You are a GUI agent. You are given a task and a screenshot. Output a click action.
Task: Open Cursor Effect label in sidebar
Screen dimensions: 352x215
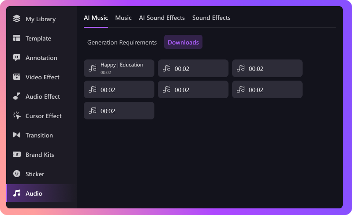(x=44, y=116)
